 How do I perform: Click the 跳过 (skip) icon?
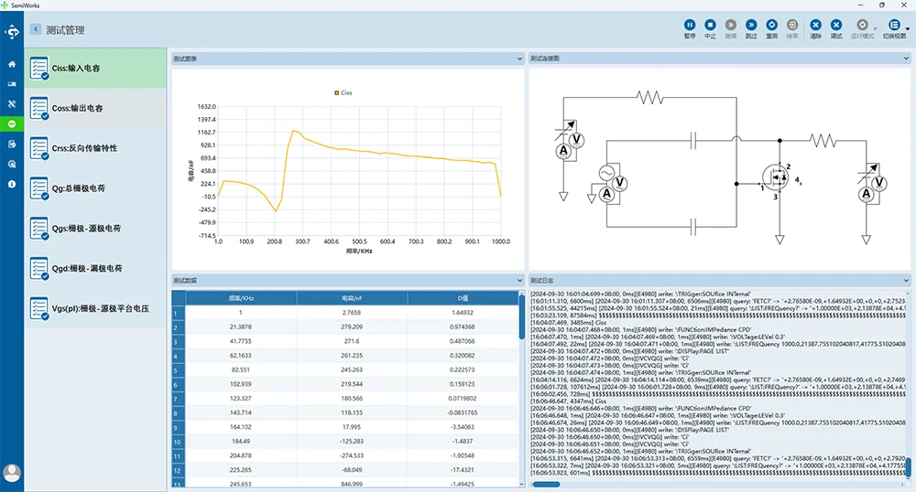751,25
